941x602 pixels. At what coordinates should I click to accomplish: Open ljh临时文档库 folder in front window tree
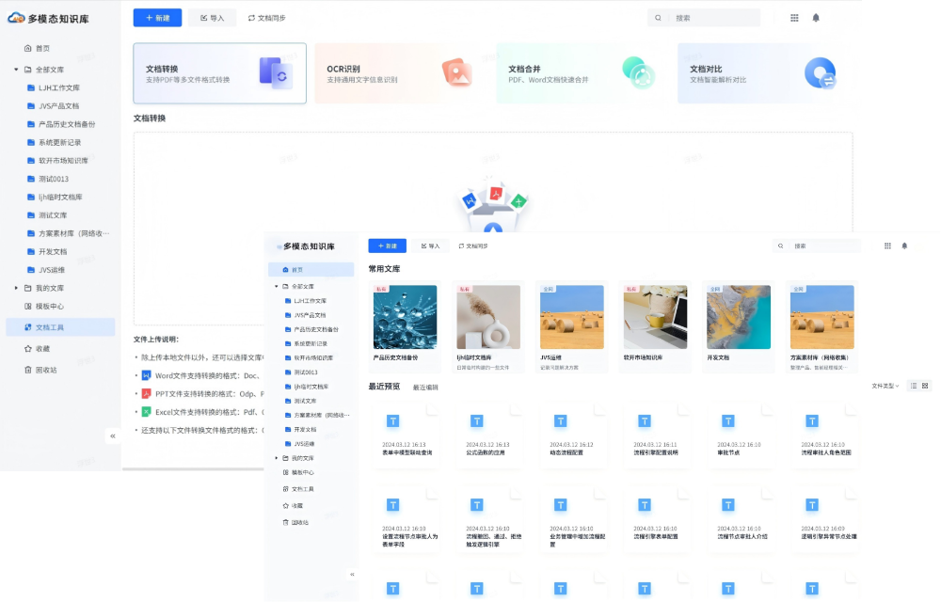click(307, 387)
